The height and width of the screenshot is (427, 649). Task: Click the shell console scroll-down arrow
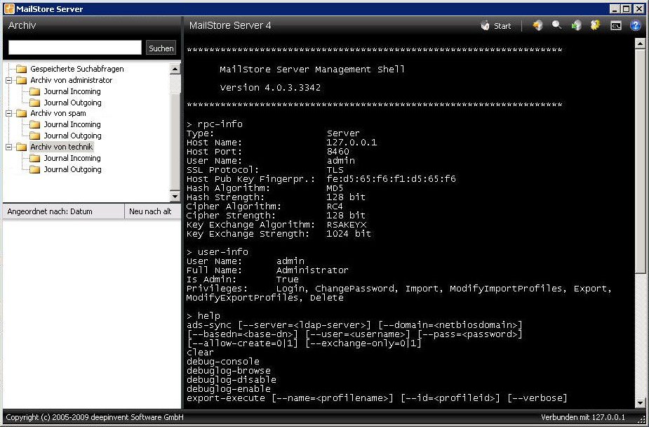[x=640, y=402]
